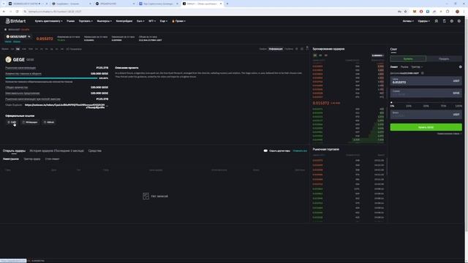The image size is (468, 263).
Task: Open the Chain Explorer solscan link
Action: point(65,106)
